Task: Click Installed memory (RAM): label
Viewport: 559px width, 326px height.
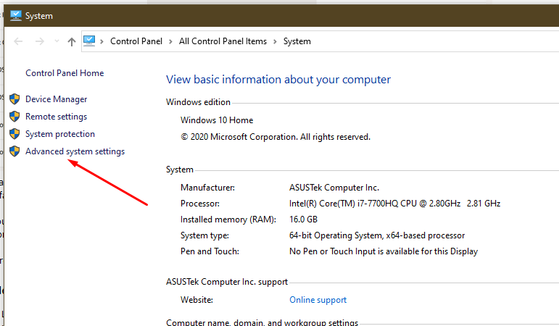Action: (x=228, y=220)
